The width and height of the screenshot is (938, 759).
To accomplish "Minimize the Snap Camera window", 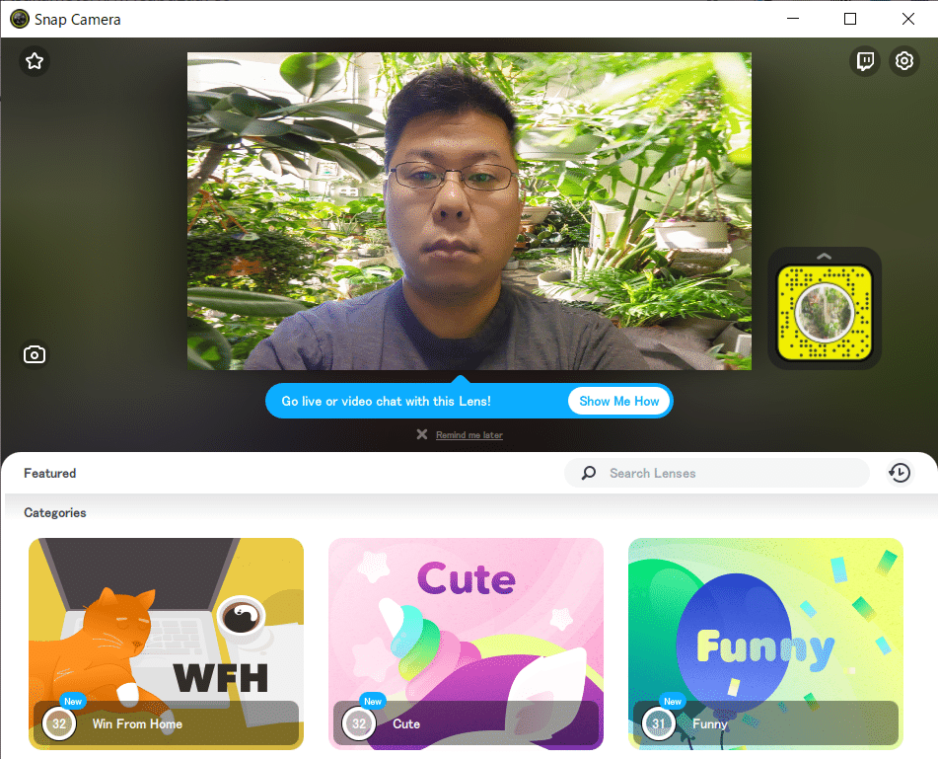I will click(793, 19).
